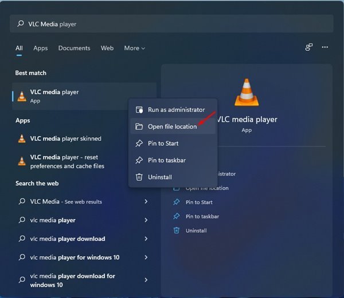Image resolution: width=344 pixels, height=298 pixels.
Task: Click the search across devices icon
Action: (309, 47)
